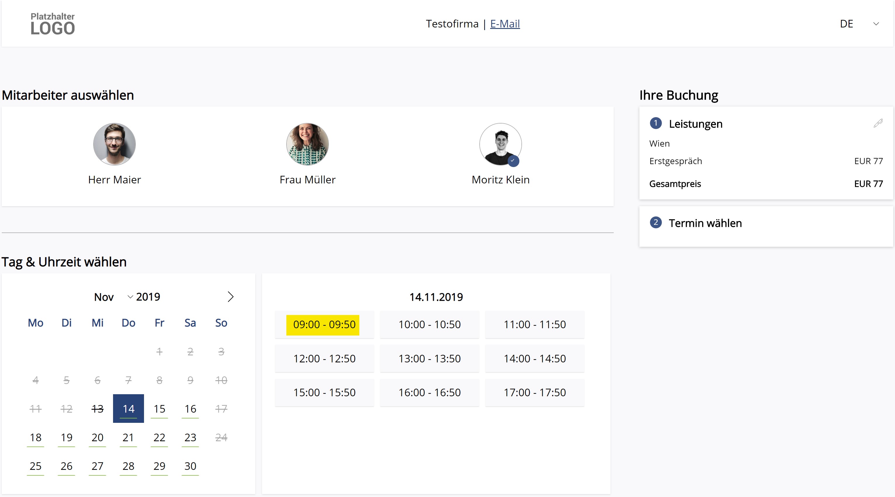Choose the 16:00 - 16:50 time slot

point(429,392)
